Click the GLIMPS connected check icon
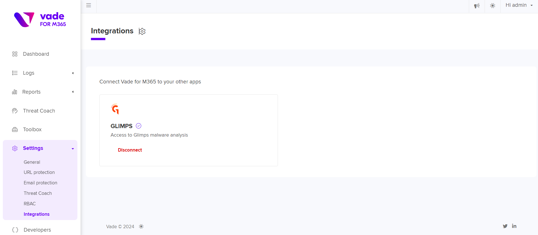538x235 pixels. (139, 126)
